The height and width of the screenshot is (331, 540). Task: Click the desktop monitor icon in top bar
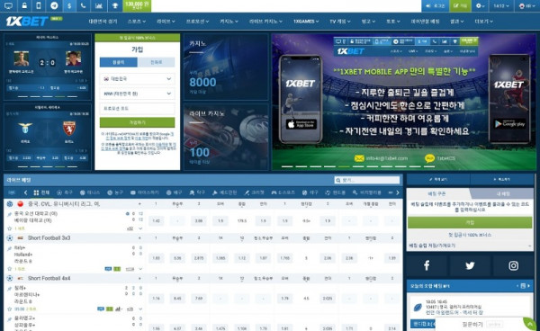[8, 6]
